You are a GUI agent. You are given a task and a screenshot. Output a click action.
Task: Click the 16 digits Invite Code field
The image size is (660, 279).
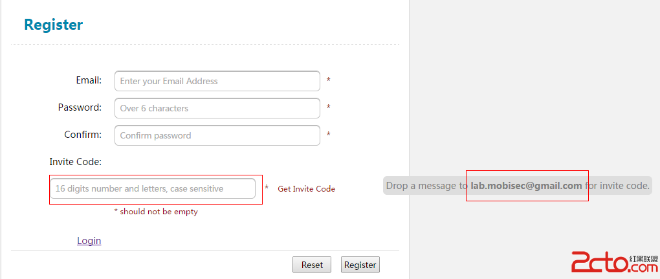point(153,188)
